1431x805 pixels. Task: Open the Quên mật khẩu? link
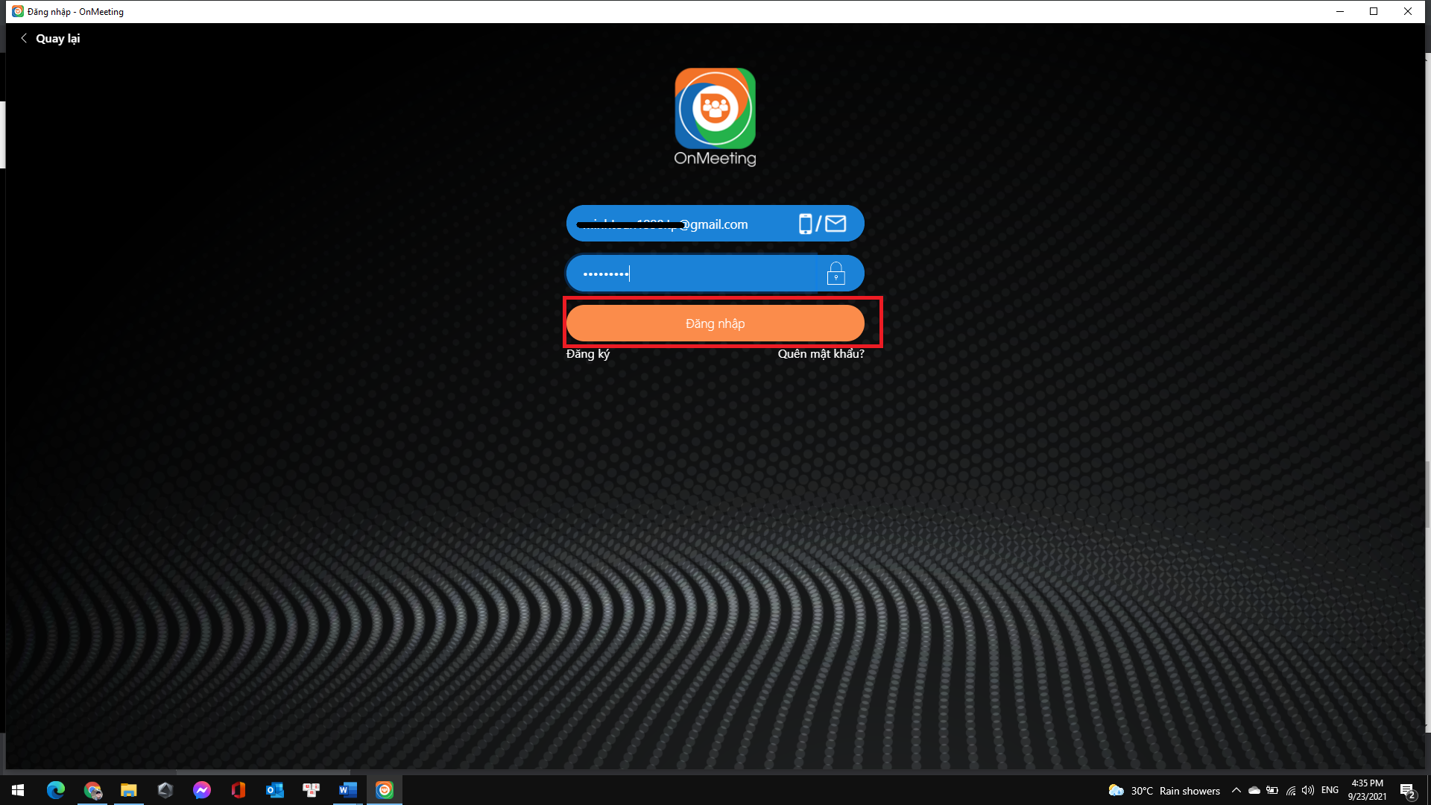coord(821,354)
